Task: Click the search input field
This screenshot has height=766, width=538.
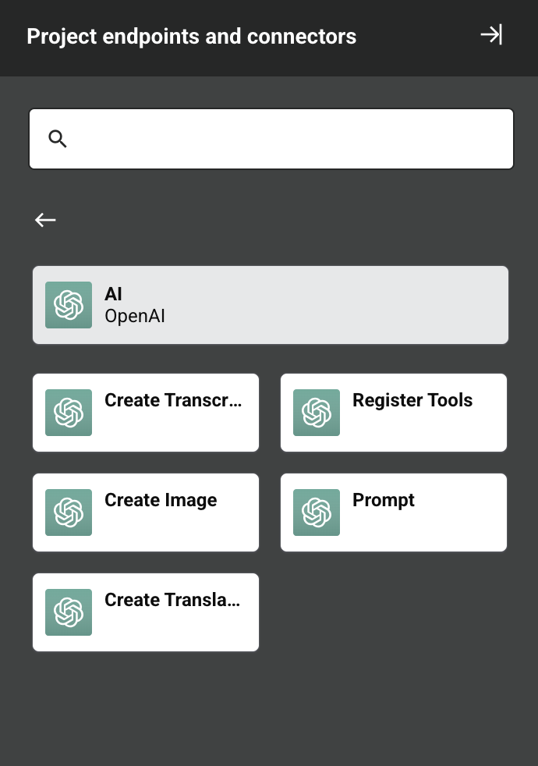Action: [x=271, y=138]
